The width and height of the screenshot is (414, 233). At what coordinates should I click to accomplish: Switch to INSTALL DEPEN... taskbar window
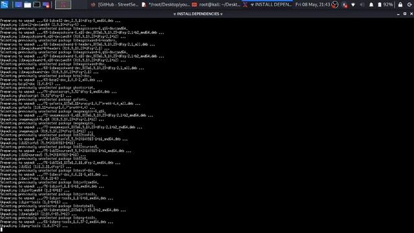[267, 5]
